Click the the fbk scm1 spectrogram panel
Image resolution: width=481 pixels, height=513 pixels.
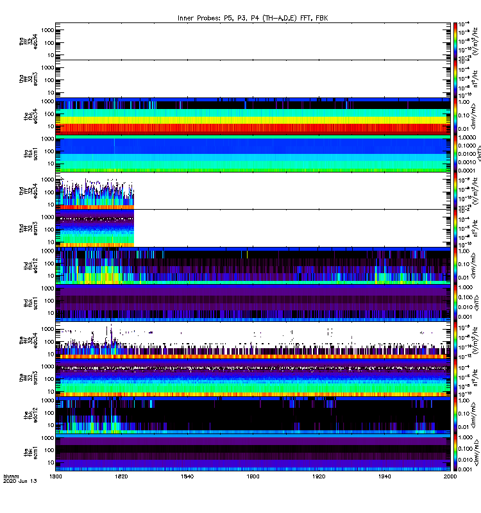(x=253, y=452)
